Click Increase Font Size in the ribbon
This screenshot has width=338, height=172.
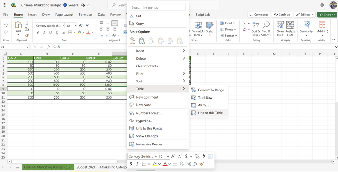[80, 25]
